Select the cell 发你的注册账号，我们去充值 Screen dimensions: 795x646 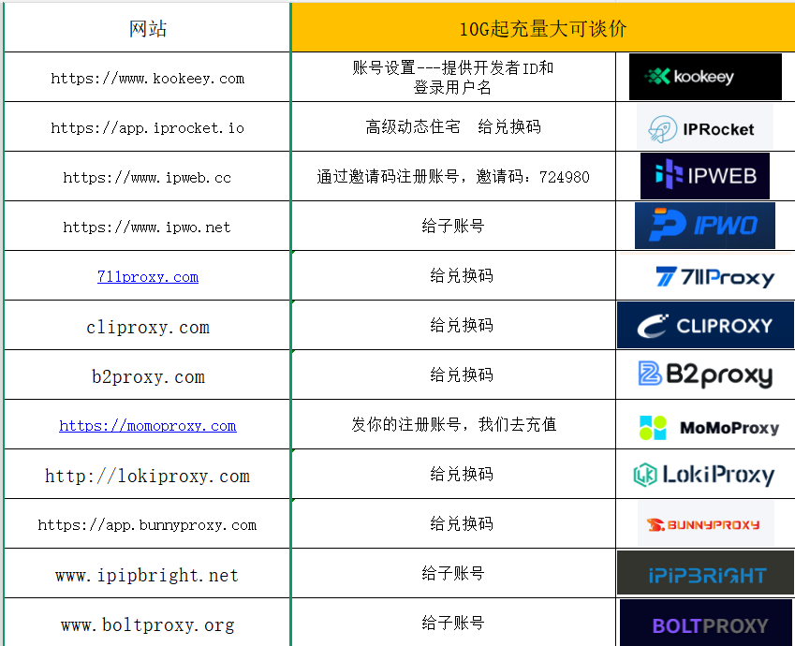(x=453, y=424)
